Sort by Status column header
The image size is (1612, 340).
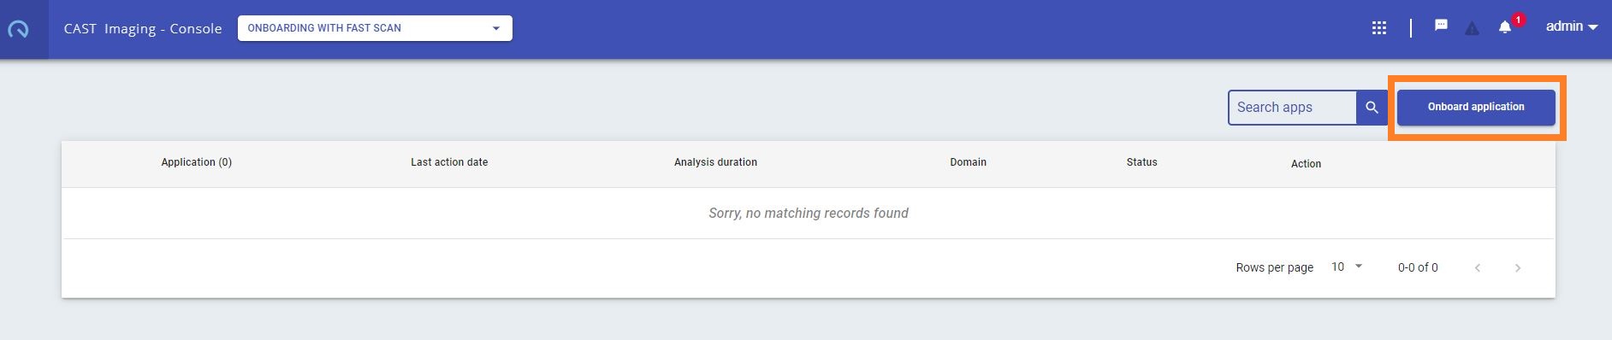pyautogui.click(x=1141, y=162)
